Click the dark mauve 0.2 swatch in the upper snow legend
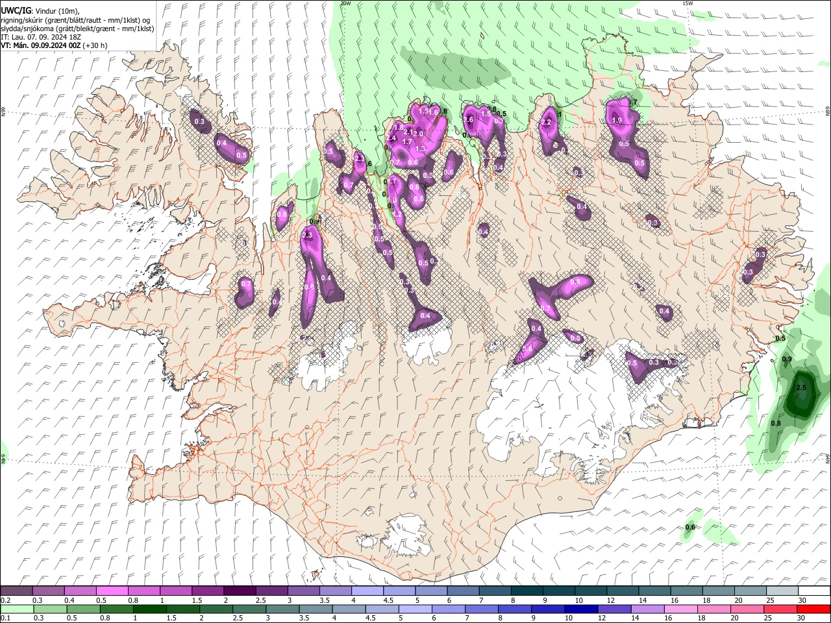Image resolution: width=831 pixels, height=623 pixels. [16, 591]
